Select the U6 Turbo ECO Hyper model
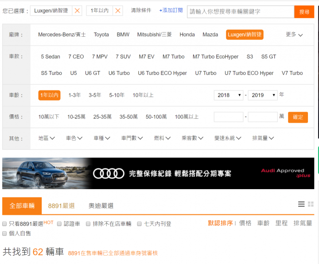The height and width of the screenshot is (264, 319). pos(162,73)
